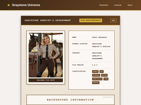Click the FILE #STACYAMIRAULT badge
This screenshot has height=105, width=141.
(91, 20)
